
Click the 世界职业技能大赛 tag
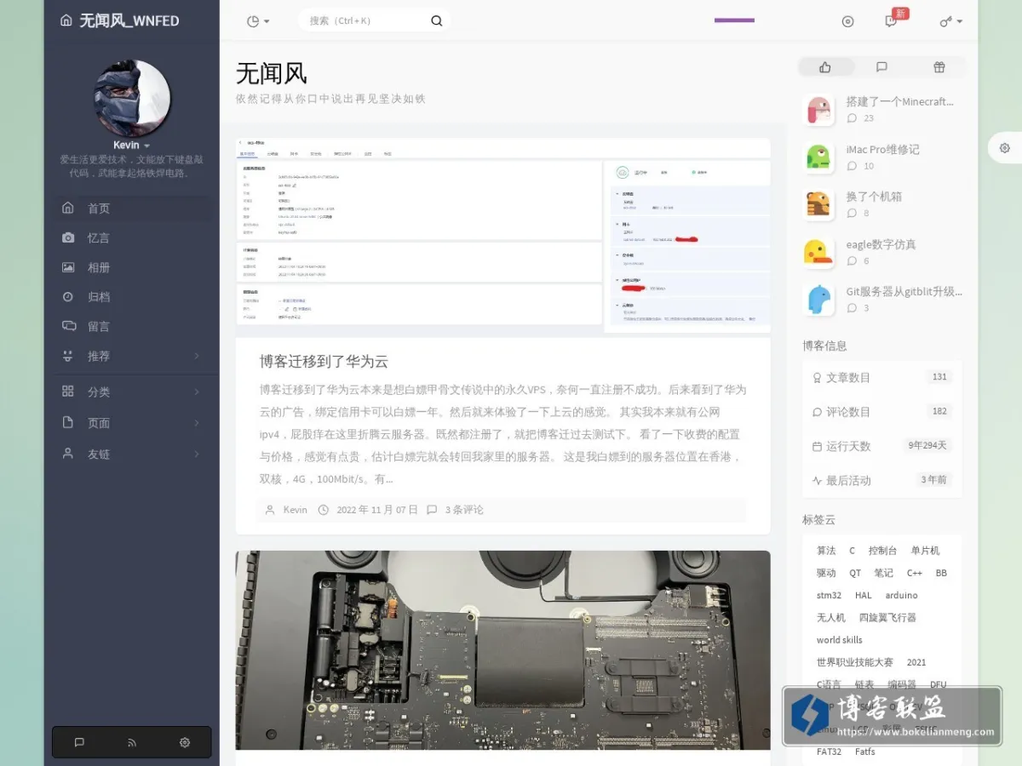(854, 662)
